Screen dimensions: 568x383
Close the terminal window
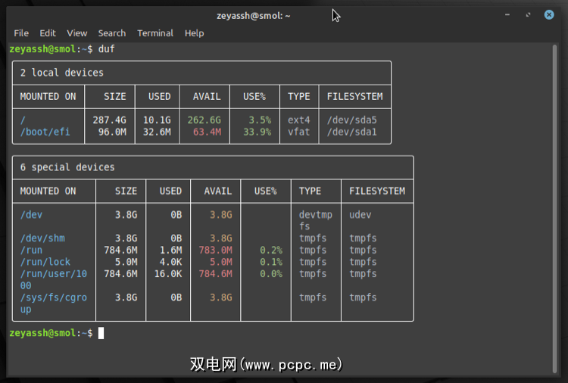[549, 15]
